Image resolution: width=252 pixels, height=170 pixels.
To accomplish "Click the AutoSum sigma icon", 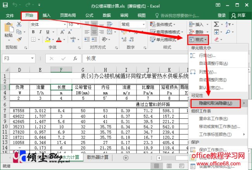I will [x=216, y=24].
